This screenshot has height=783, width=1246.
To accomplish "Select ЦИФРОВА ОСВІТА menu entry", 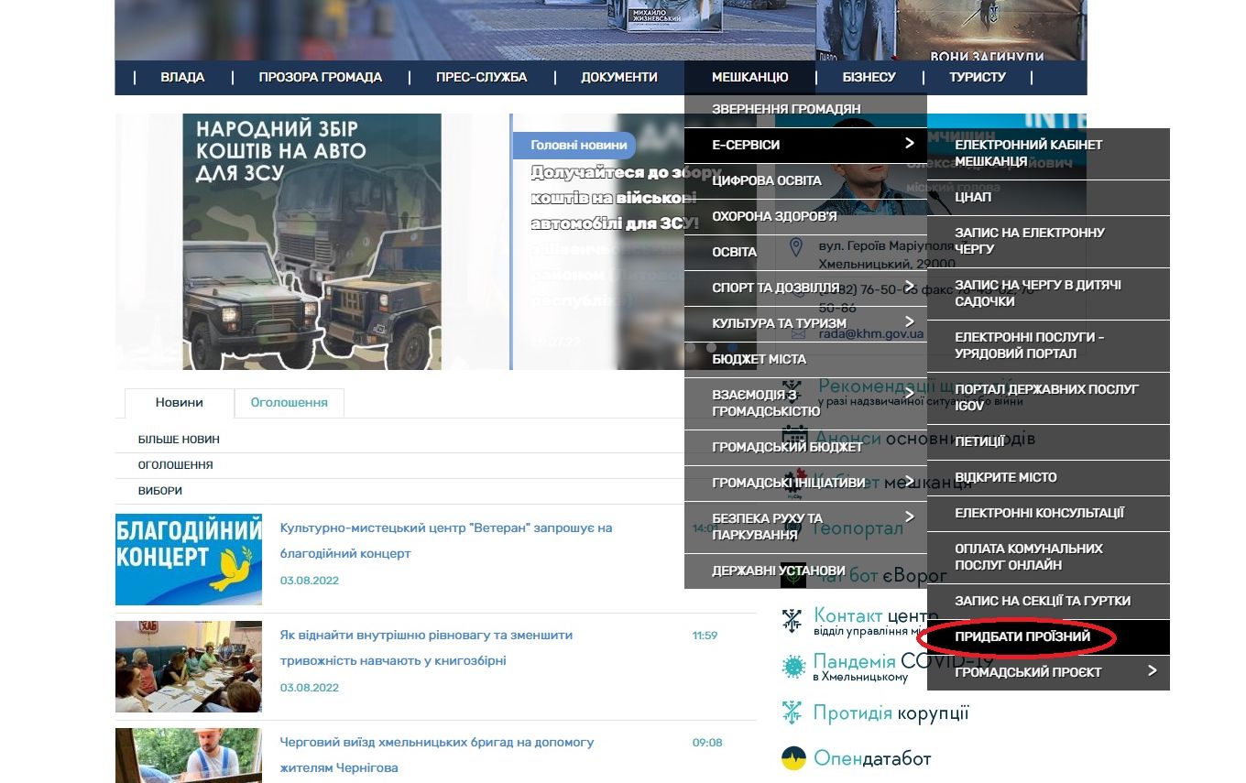I will [x=805, y=180].
